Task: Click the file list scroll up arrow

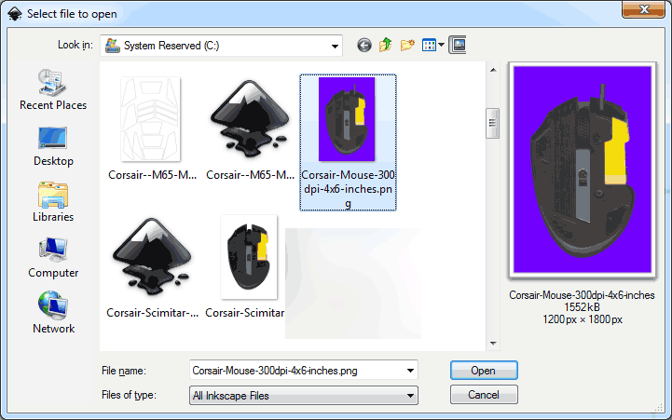Action: pos(493,70)
